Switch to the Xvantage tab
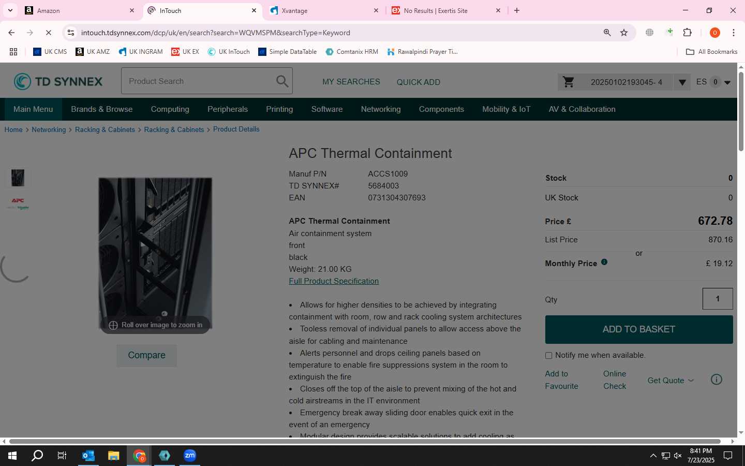The width and height of the screenshot is (745, 466). [325, 10]
